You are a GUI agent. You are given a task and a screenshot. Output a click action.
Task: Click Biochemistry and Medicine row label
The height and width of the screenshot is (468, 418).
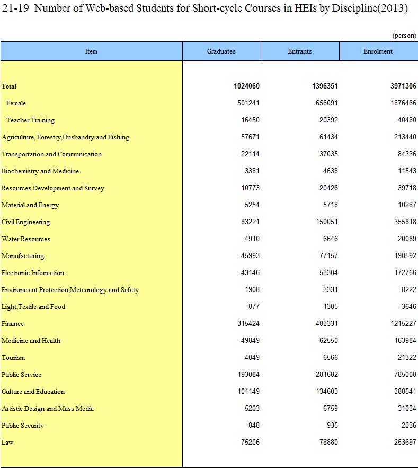[40, 171]
